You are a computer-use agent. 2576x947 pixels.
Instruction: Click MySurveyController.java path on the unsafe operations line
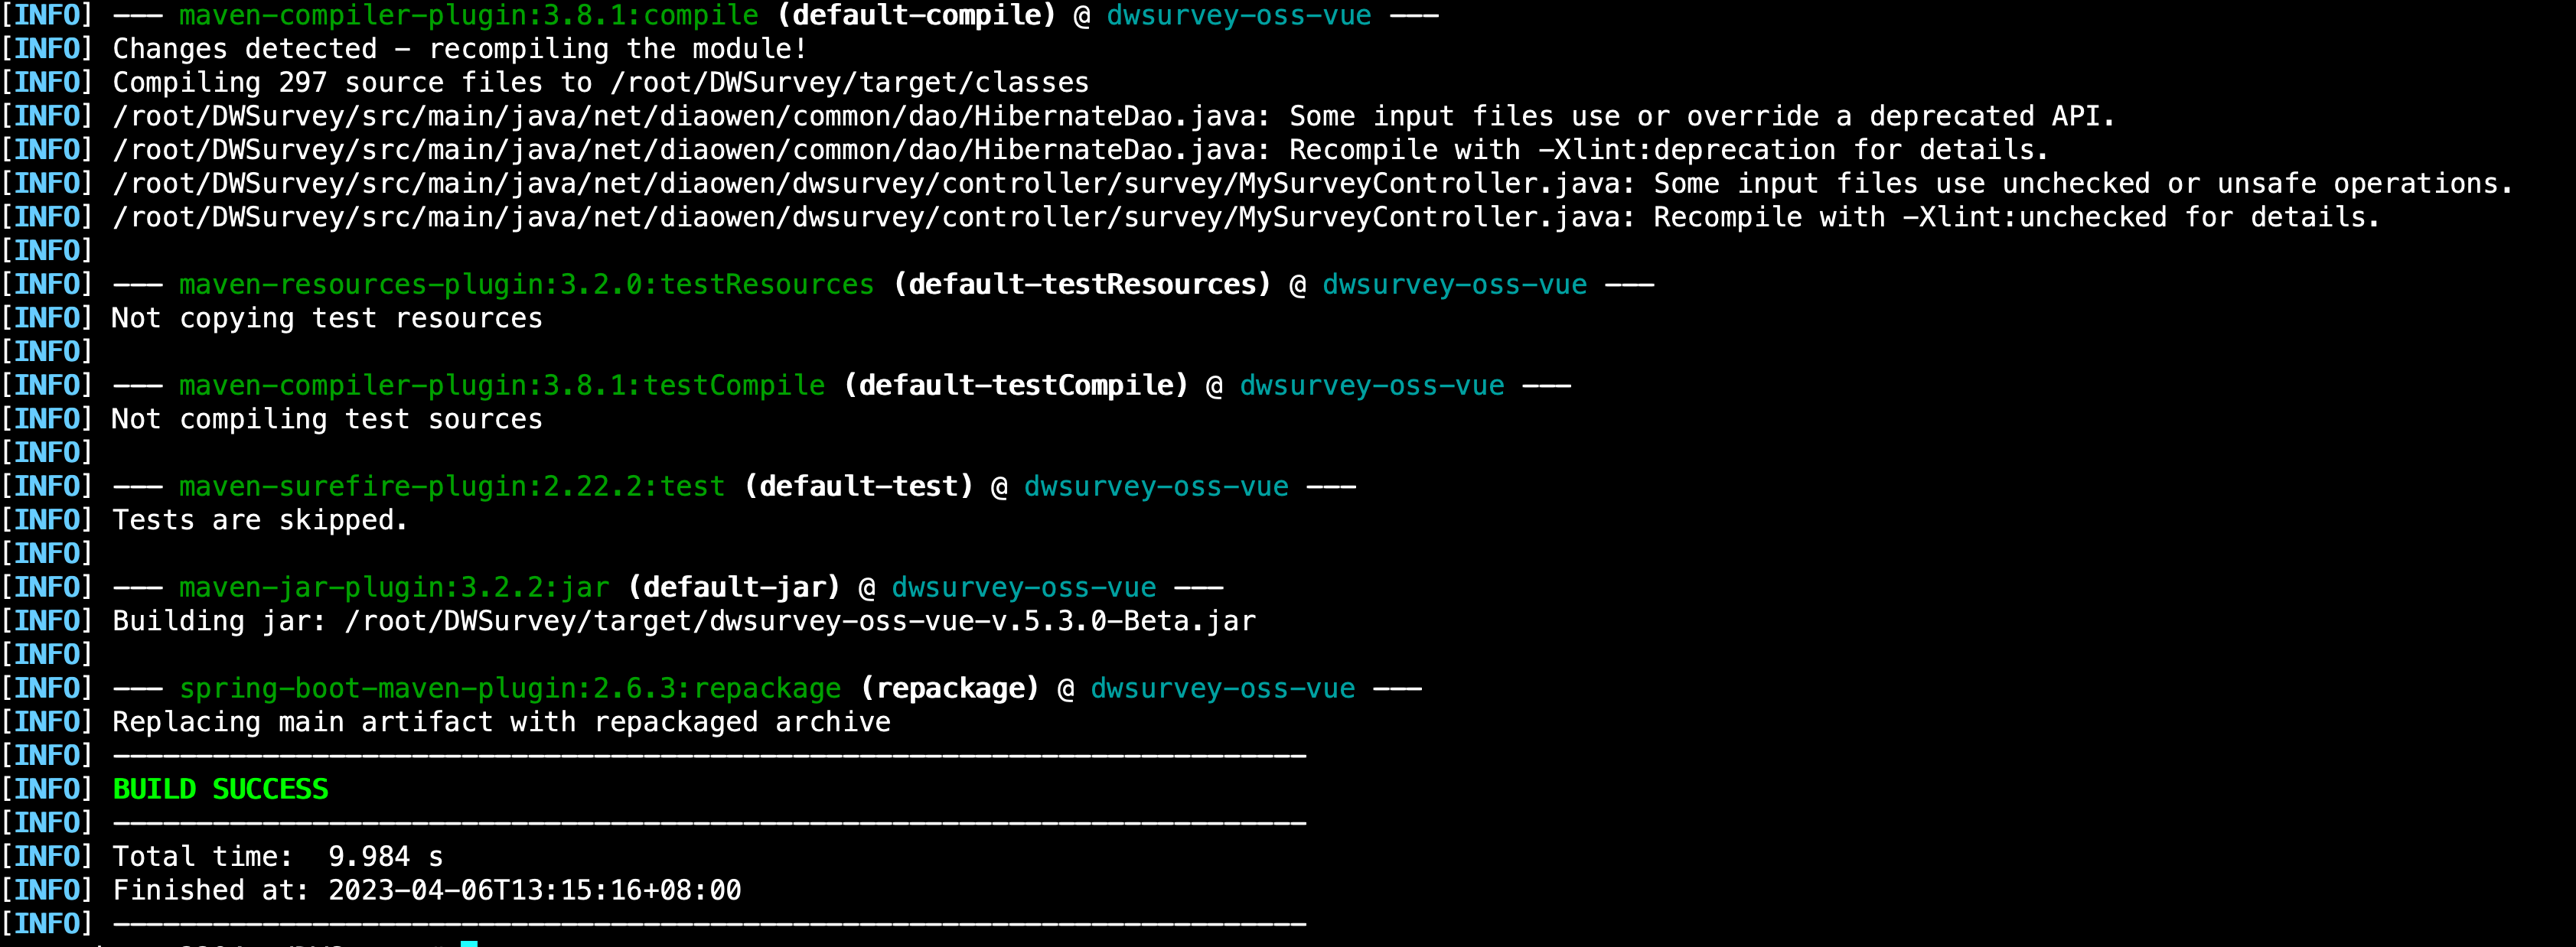[x=874, y=183]
